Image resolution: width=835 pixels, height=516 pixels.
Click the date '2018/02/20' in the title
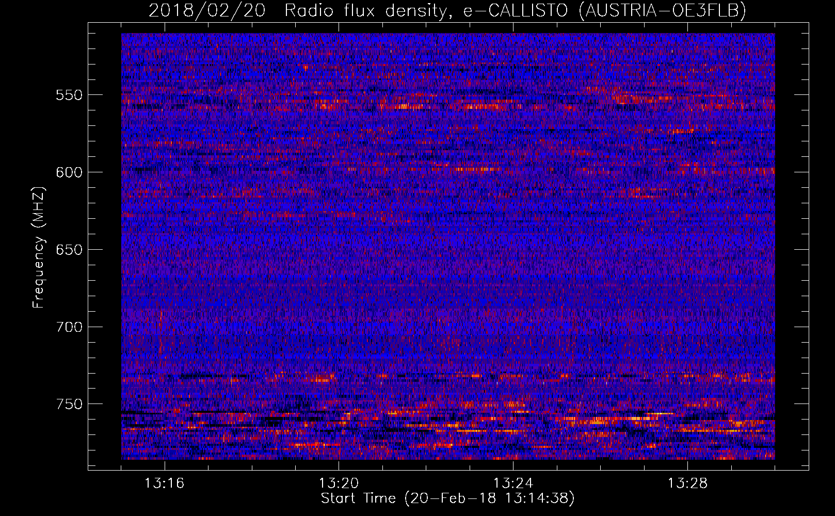[207, 10]
